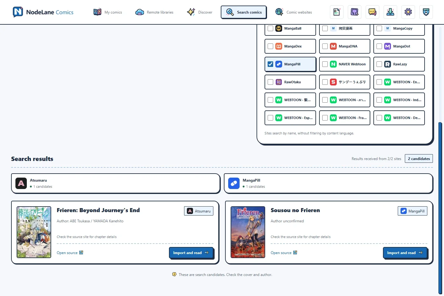Import and read Frieren: Beyond Journey's End
The image size is (444, 296).
(191, 253)
